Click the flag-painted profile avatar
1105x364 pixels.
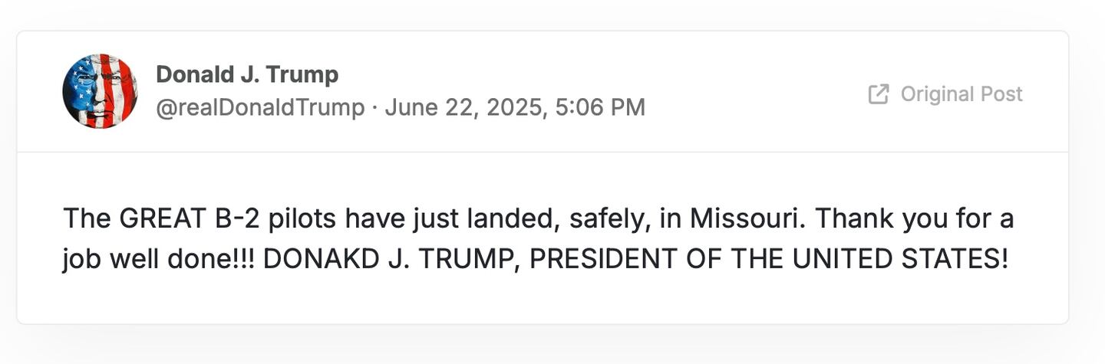tap(100, 91)
